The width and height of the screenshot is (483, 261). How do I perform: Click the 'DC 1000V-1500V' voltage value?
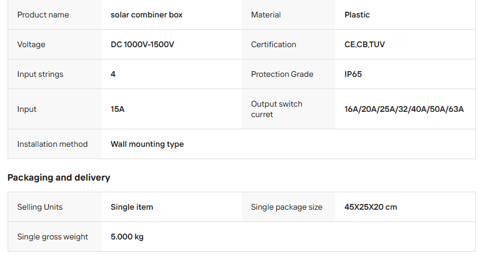142,44
